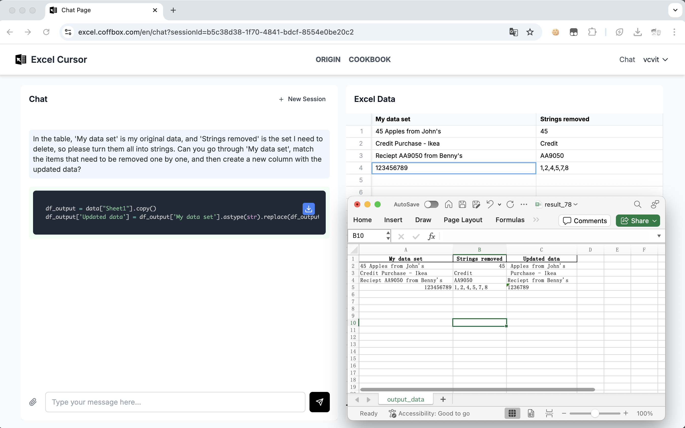Select cell with 1236789 in Updated data
This screenshot has width=685, height=428.
click(x=541, y=287)
